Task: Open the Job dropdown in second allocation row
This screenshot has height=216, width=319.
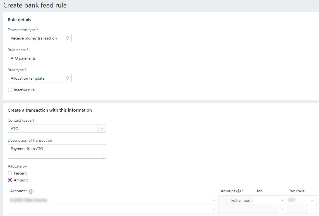Action: (282, 209)
